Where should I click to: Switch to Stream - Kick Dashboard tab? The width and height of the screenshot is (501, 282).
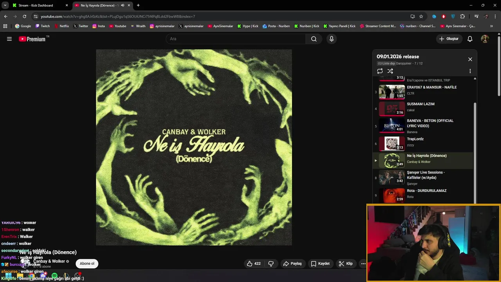click(x=40, y=5)
